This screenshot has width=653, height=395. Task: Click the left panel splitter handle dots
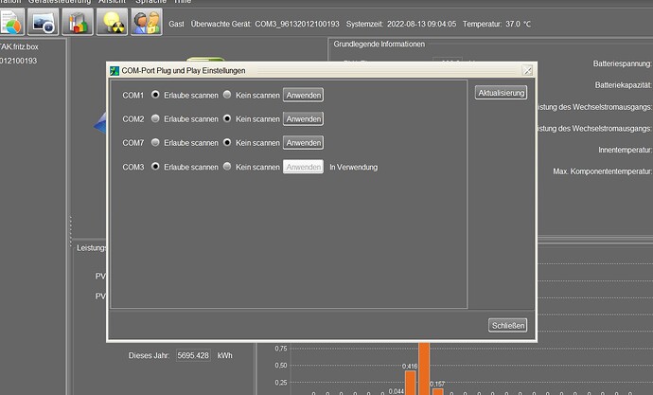70,232
